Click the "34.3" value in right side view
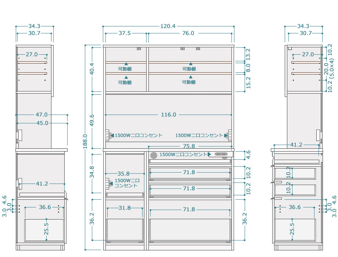 [303, 26]
